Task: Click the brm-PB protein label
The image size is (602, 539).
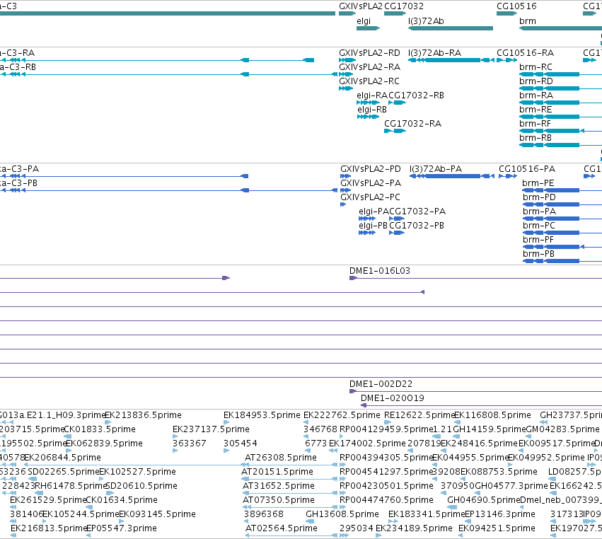Action: [x=538, y=254]
